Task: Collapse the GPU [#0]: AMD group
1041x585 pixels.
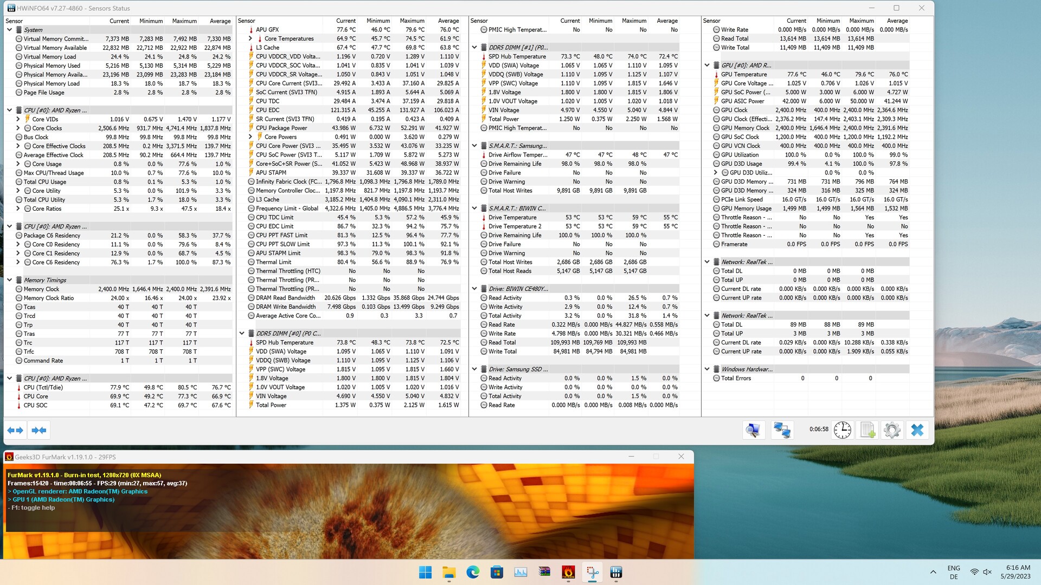Action: pyautogui.click(x=707, y=65)
